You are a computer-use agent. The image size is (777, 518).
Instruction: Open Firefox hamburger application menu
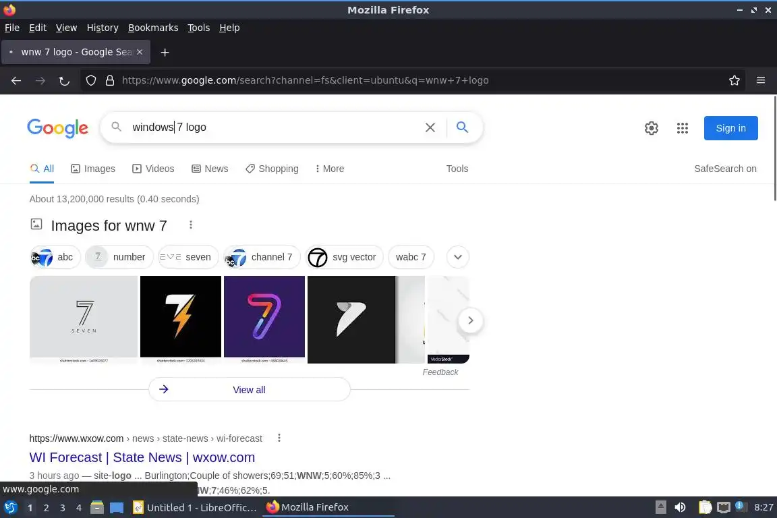[x=761, y=80]
